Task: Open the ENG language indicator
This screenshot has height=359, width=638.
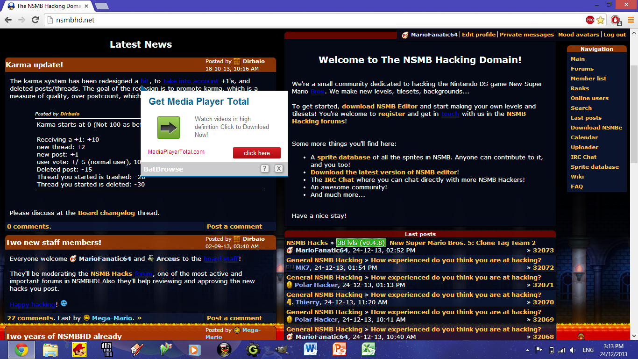Action: click(x=588, y=350)
